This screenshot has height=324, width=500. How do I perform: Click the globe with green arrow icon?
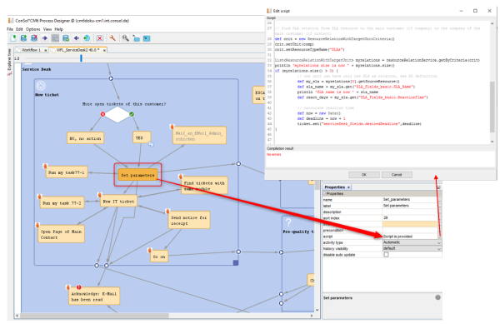(x=87, y=38)
